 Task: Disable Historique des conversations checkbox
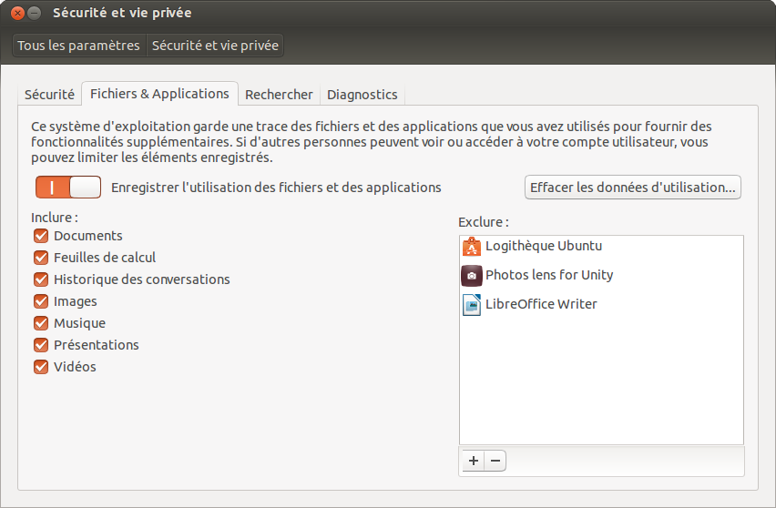click(41, 279)
